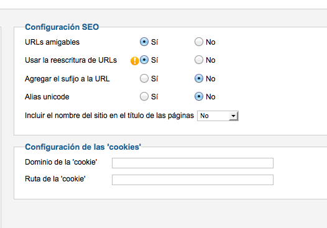
Task: Click the dropdown arrow next to No value
Action: click(x=233, y=116)
